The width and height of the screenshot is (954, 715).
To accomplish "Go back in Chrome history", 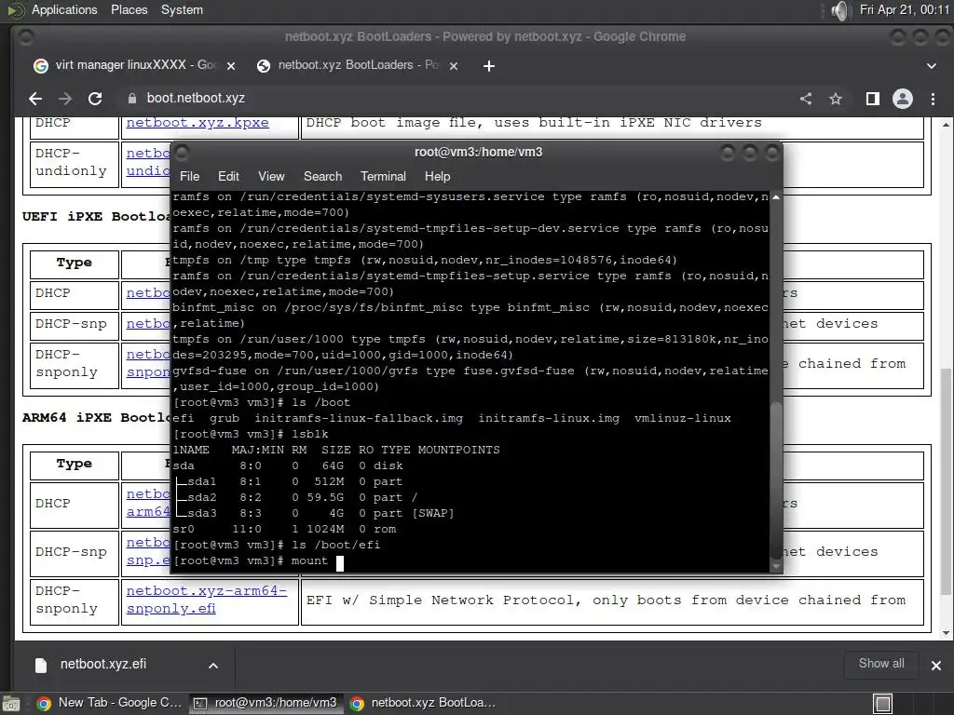I will 35,99.
